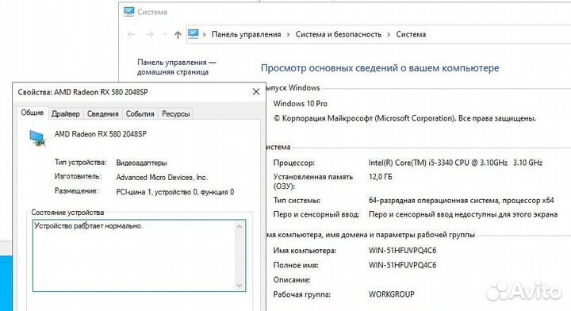Click the computer icon in the address bar
571x311 pixels.
[x=194, y=34]
